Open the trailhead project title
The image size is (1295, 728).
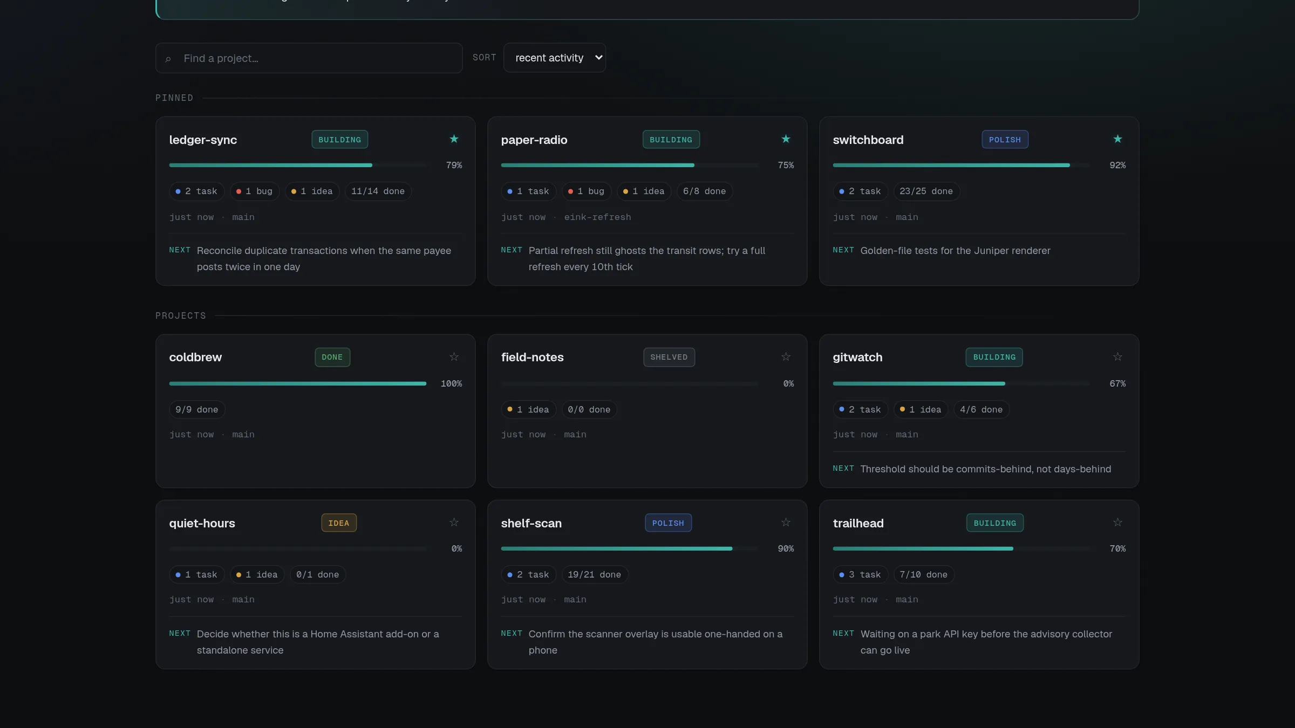coord(858,523)
